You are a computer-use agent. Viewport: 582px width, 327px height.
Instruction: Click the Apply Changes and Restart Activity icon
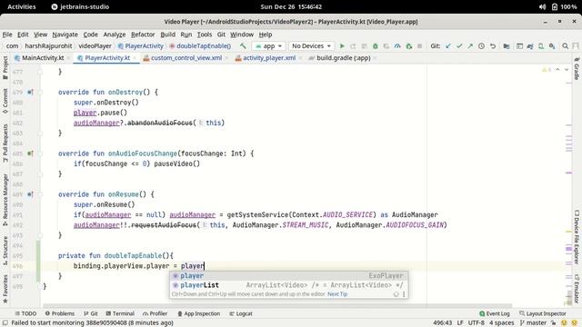(353, 46)
